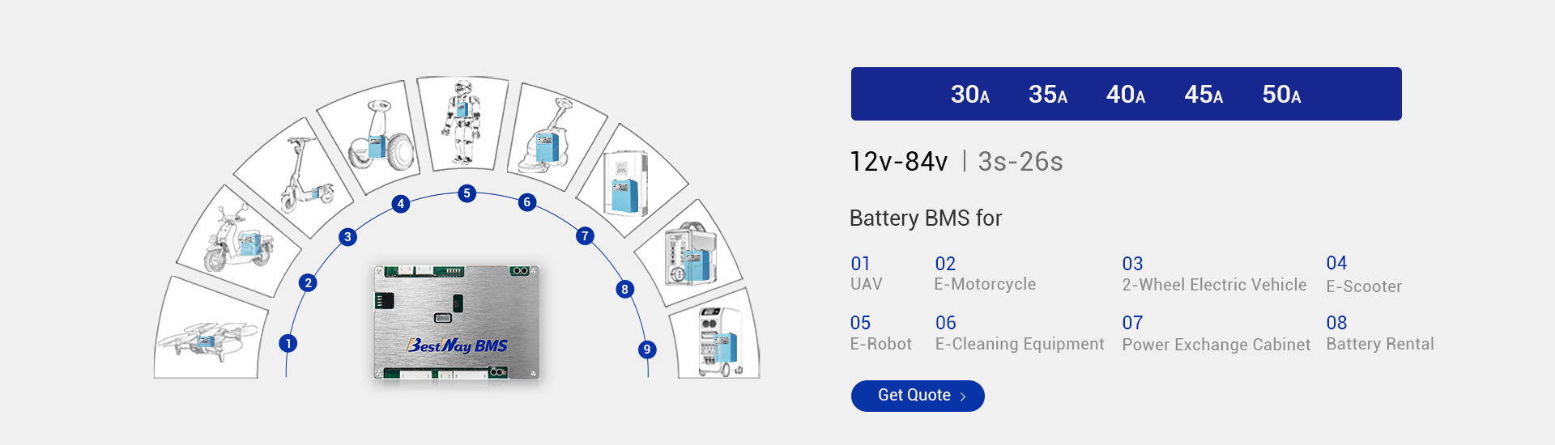
Task: Select the 30A current tab
Action: click(x=970, y=95)
